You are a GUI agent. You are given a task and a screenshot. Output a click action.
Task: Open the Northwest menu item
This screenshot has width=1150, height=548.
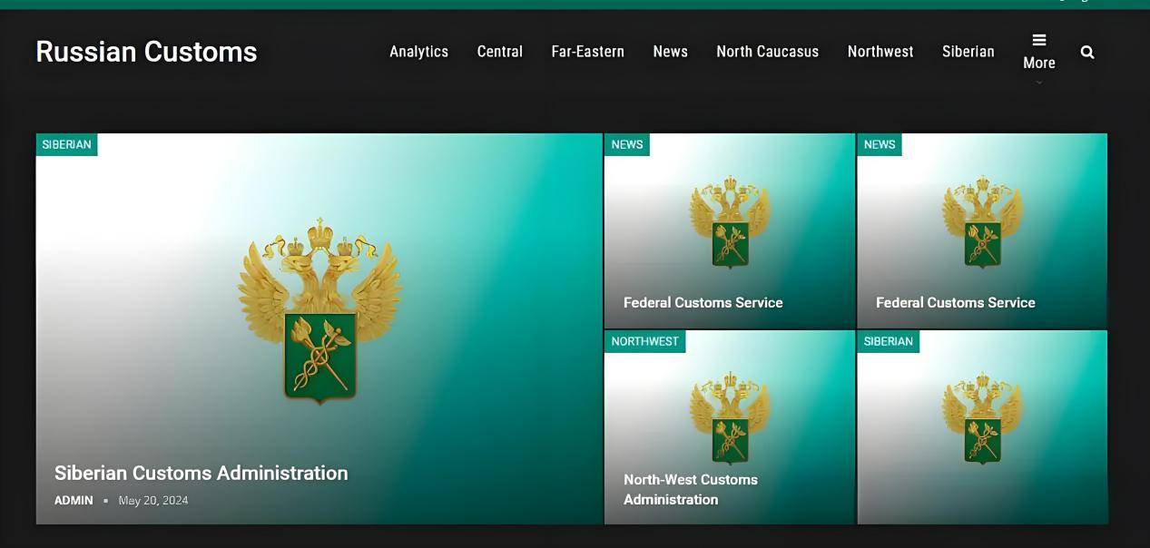pos(880,52)
